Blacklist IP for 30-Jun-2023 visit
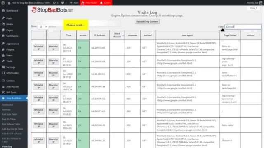This screenshot has width=264, height=148. pyautogui.click(x=54, y=74)
